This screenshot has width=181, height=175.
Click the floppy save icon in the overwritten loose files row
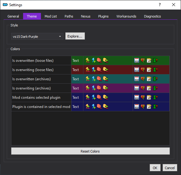[137, 60]
